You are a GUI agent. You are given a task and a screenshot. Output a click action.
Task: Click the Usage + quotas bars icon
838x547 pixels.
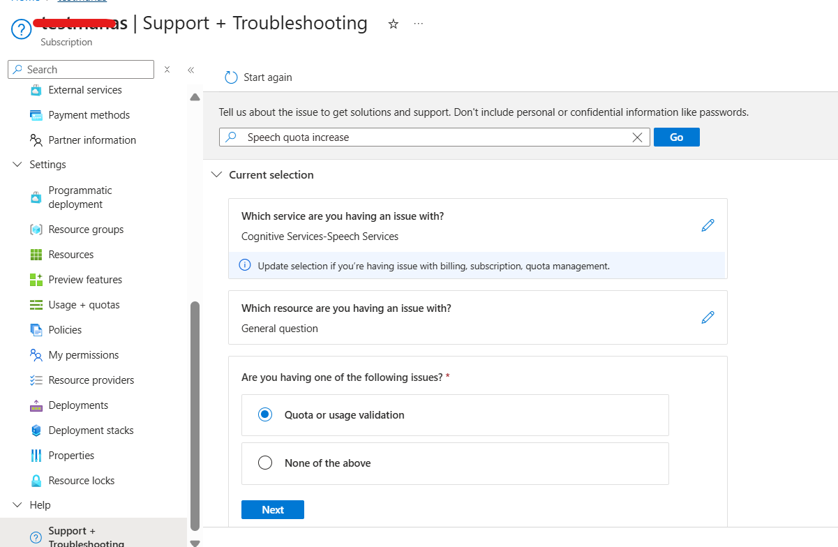click(x=36, y=305)
